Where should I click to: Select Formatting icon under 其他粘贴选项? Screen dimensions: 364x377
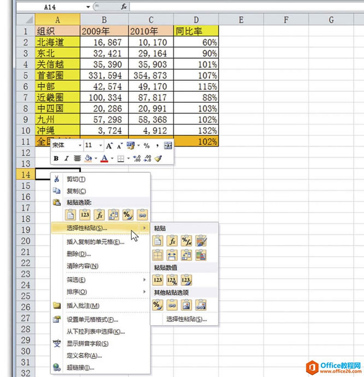pos(158,305)
